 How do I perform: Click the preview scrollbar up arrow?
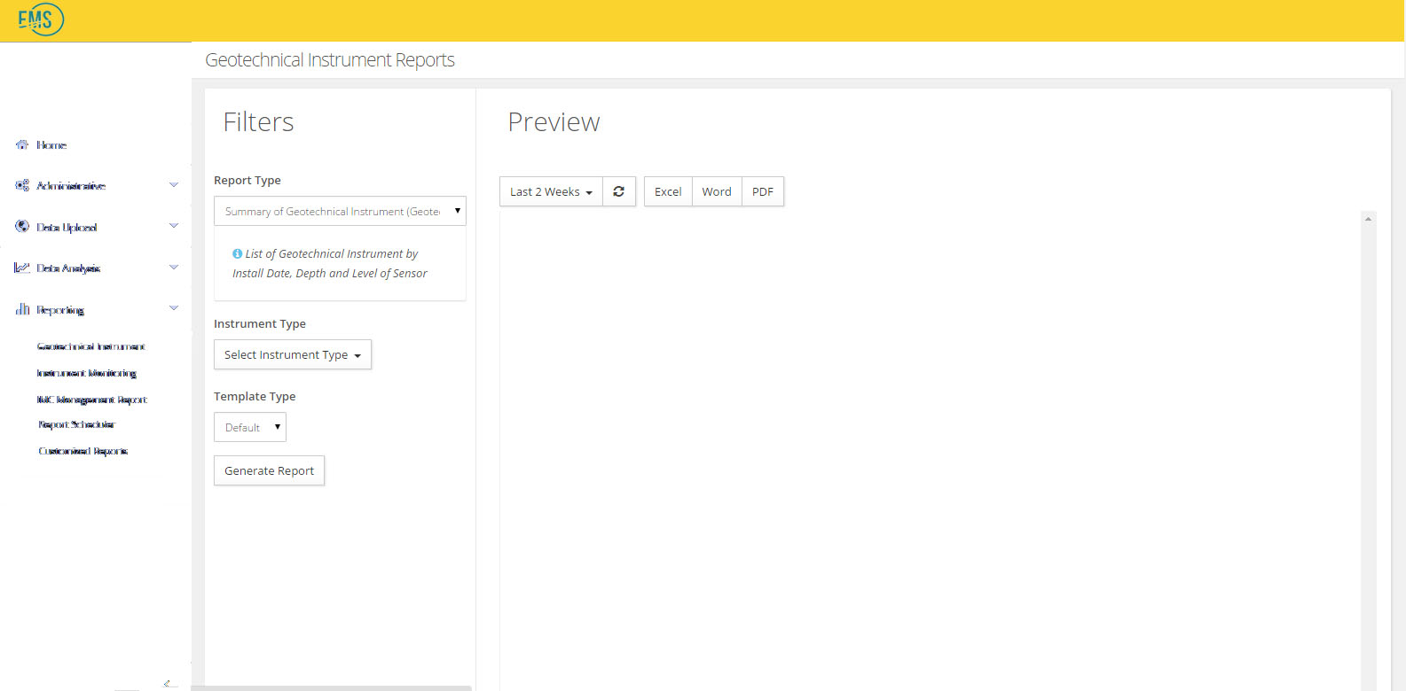(1369, 219)
